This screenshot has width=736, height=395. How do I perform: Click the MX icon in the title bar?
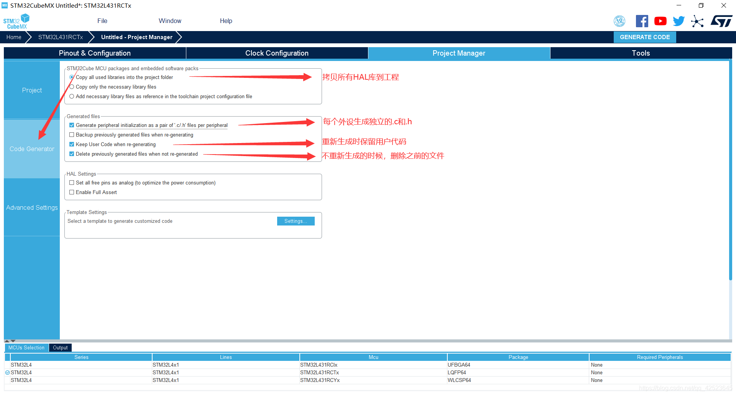pyautogui.click(x=4, y=5)
